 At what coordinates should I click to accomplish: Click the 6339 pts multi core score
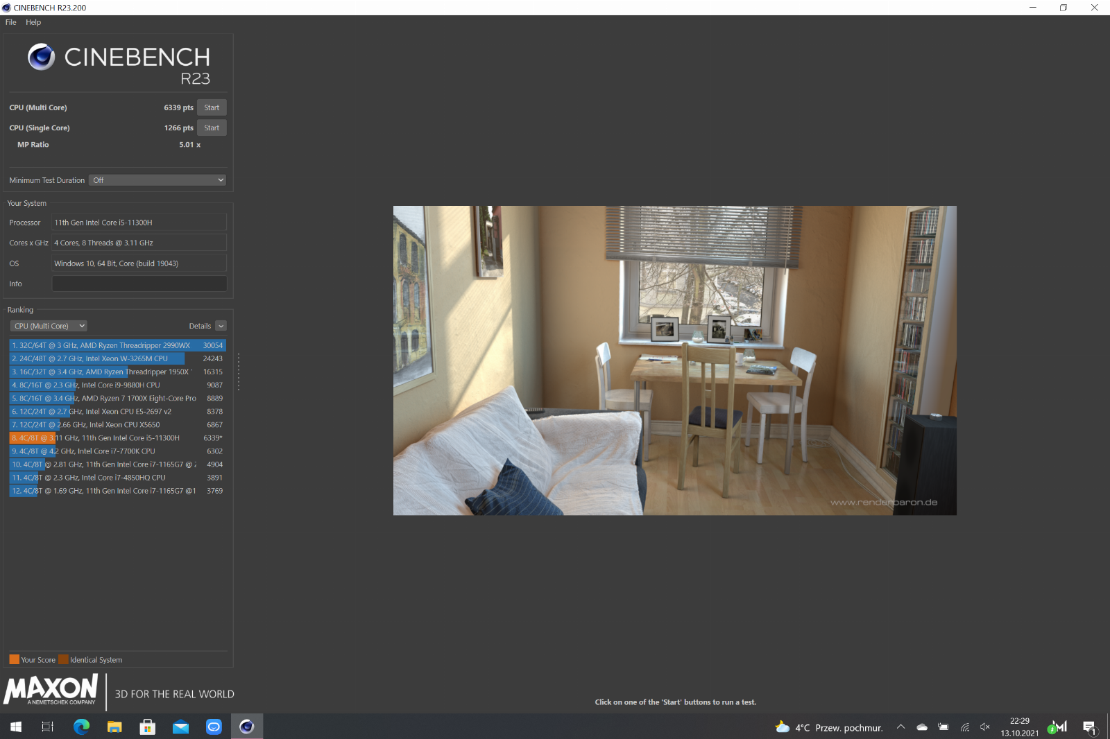coord(178,107)
